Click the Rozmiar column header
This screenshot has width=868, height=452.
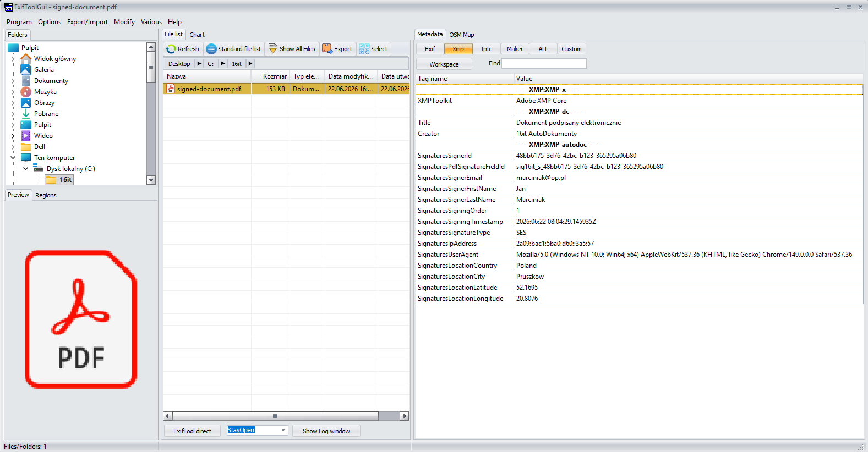[x=271, y=76]
